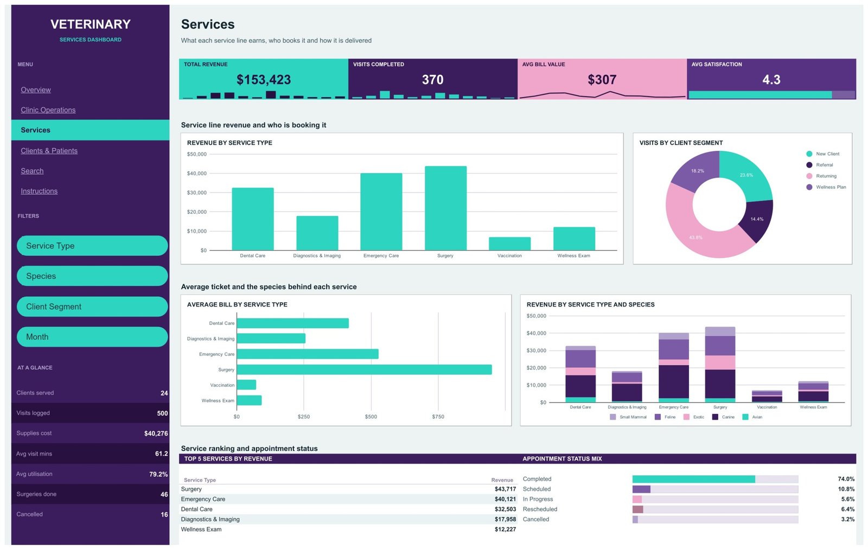Open the Month filter
This screenshot has height=550, width=868.
[92, 337]
